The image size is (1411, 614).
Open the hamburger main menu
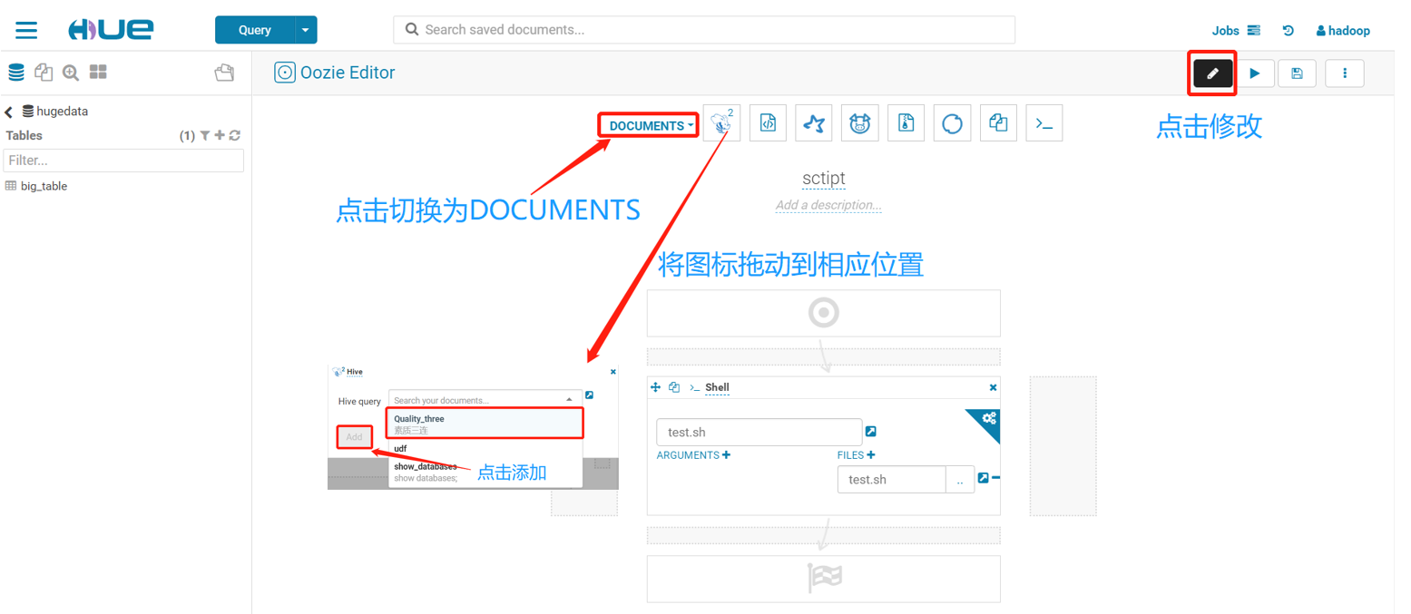[x=26, y=30]
